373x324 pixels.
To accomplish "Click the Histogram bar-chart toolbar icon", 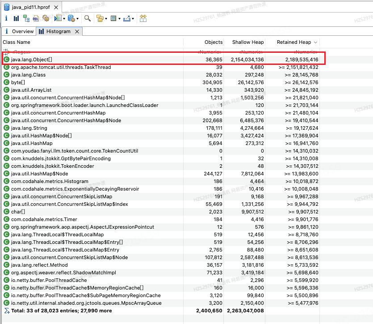I will (x=16, y=18).
